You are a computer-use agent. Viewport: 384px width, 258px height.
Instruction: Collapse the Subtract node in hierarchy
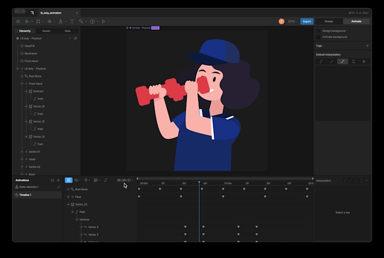[x=26, y=91]
